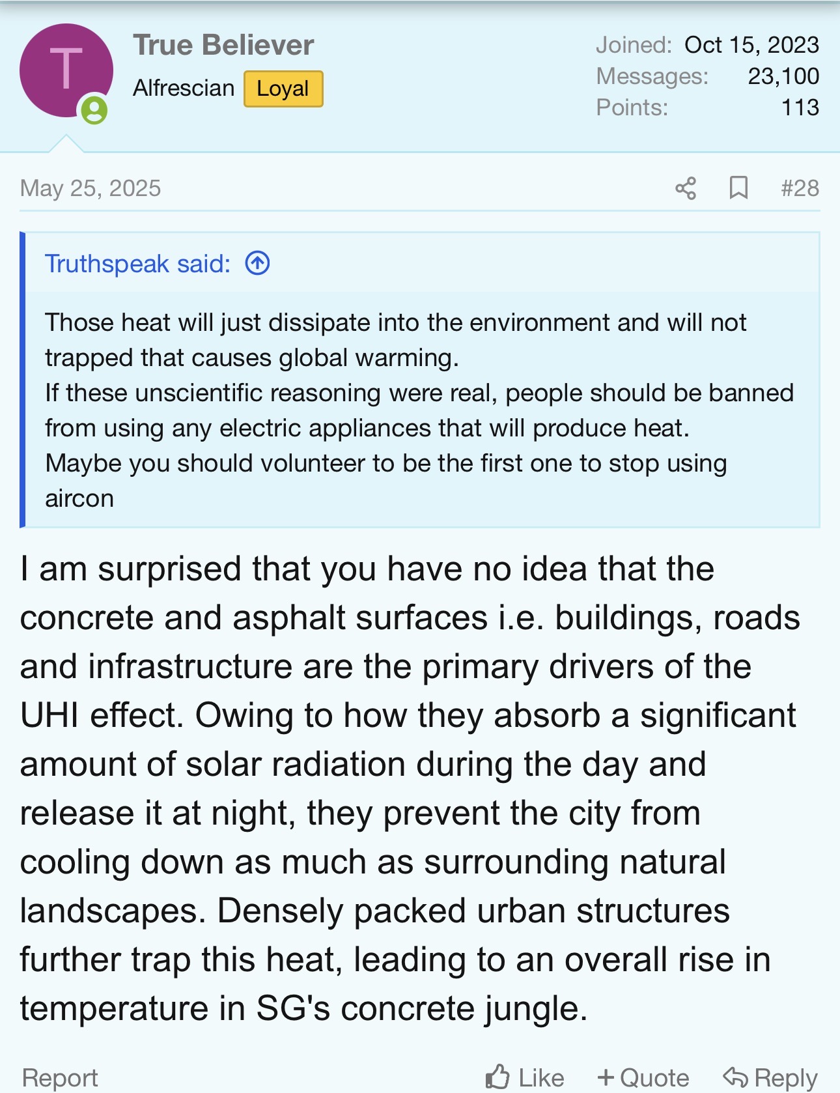Open the "Truthspeak said:" quote link
The width and height of the screenshot is (840, 1093).
(x=137, y=264)
